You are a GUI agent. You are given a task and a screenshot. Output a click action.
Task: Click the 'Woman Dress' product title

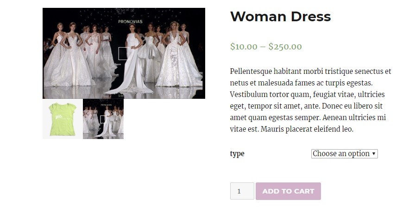tap(280, 17)
